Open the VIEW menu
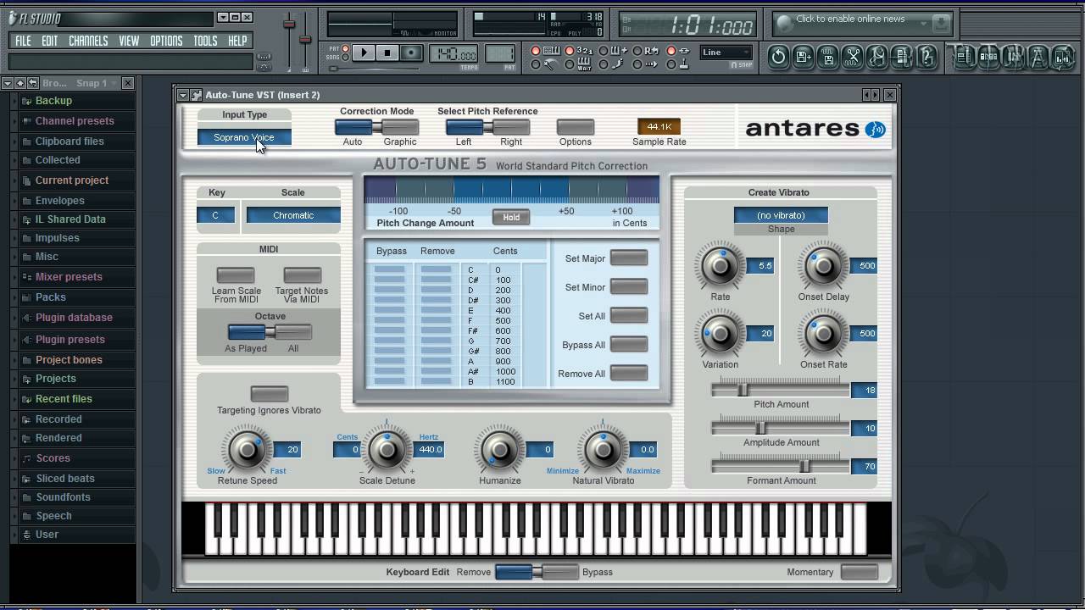 (x=129, y=41)
